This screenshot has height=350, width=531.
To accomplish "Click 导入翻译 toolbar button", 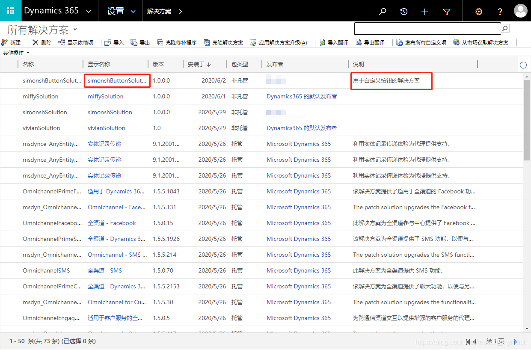I will tap(334, 42).
